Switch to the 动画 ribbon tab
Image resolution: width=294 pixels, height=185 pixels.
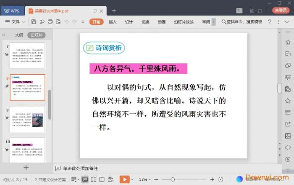(162, 22)
